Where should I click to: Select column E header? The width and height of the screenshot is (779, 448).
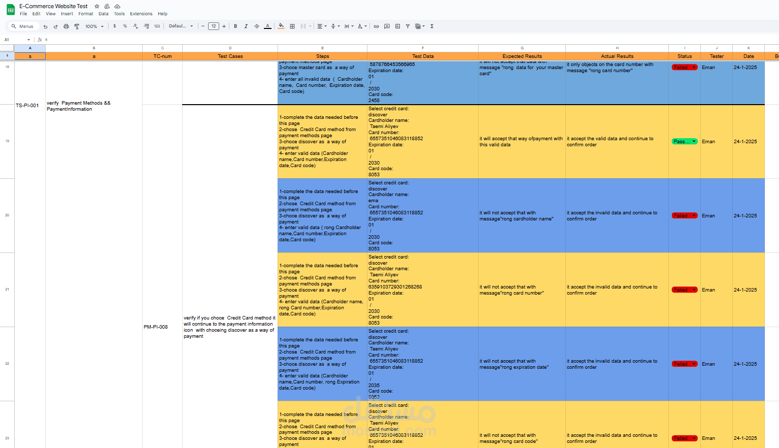pos(322,48)
